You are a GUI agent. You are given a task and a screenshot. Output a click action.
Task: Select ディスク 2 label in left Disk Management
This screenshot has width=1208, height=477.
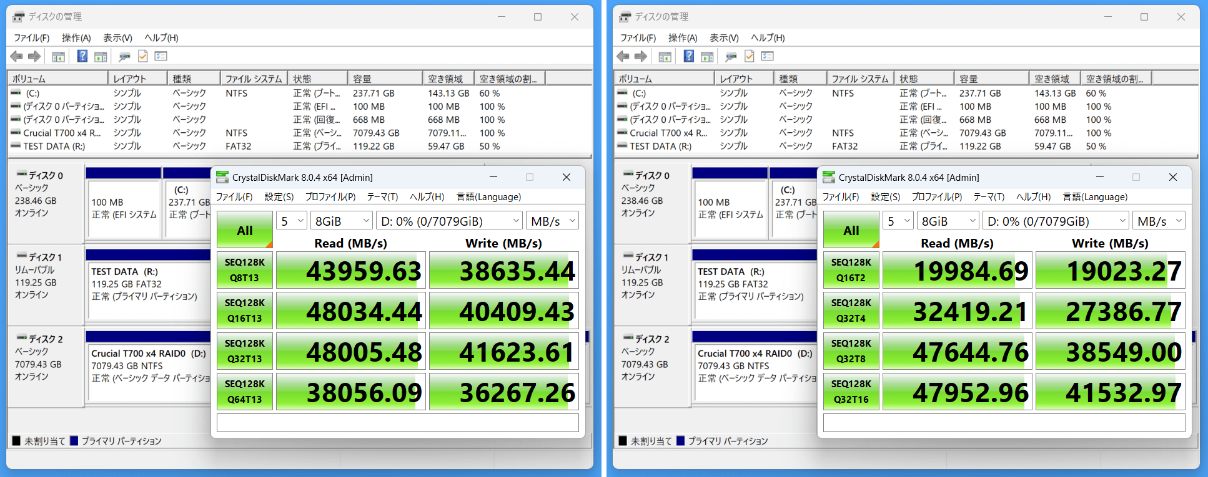click(x=45, y=367)
